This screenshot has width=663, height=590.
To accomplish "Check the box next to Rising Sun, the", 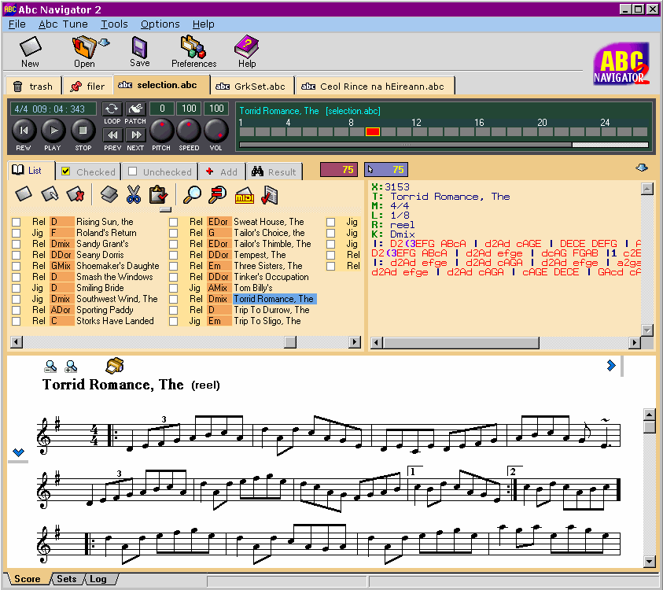I will (x=16, y=223).
